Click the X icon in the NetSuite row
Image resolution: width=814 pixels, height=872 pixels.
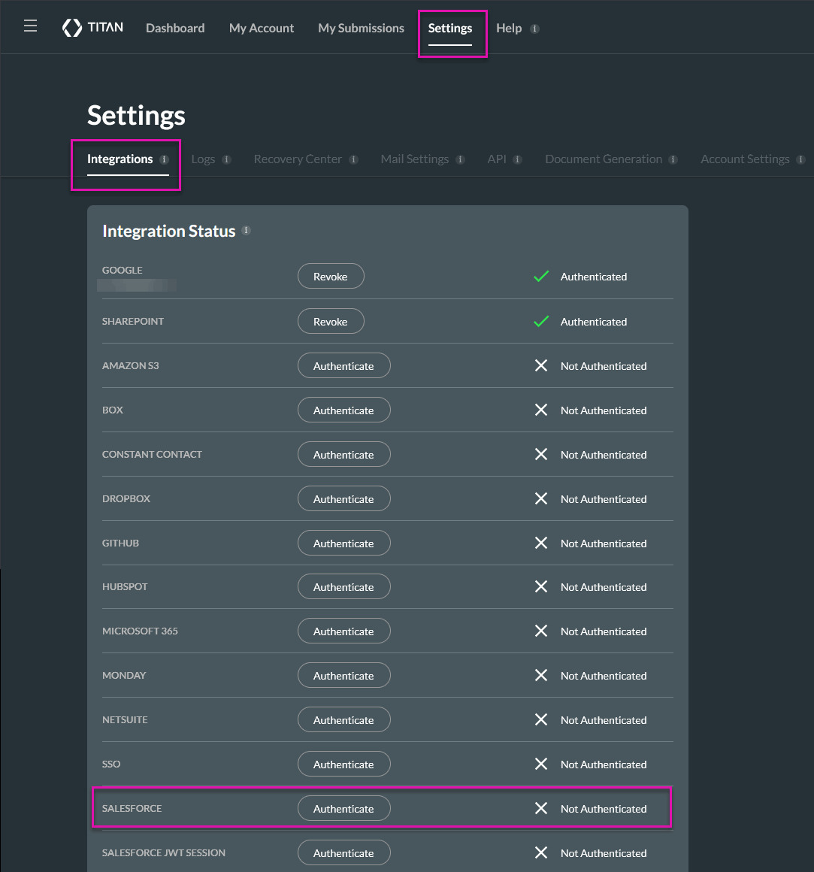pyautogui.click(x=541, y=719)
